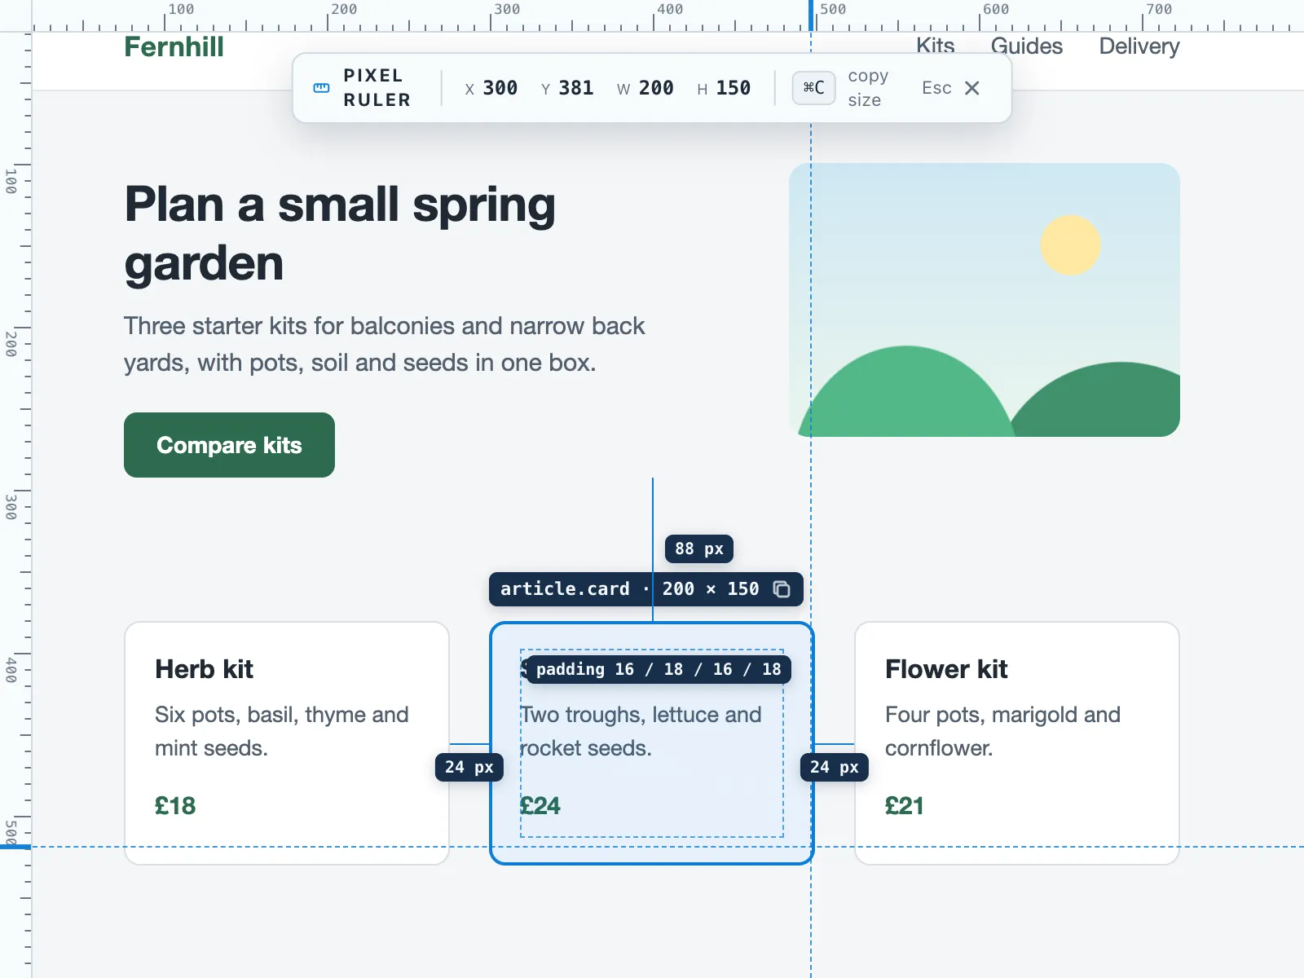1304x978 pixels.
Task: Click the Pixel Ruler logo icon
Action: [322, 88]
